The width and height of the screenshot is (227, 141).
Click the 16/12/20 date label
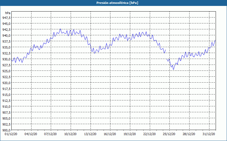(110, 134)
